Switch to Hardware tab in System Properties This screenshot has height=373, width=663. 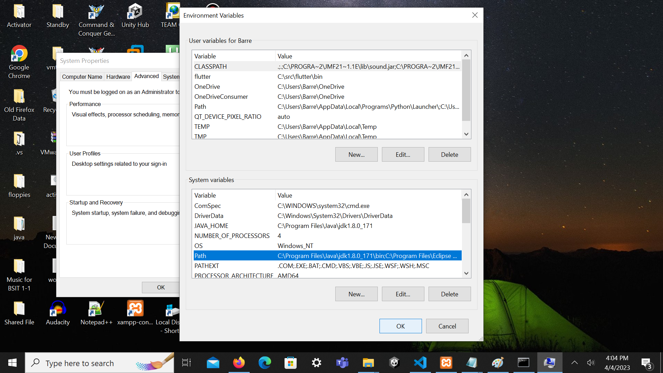118,77
